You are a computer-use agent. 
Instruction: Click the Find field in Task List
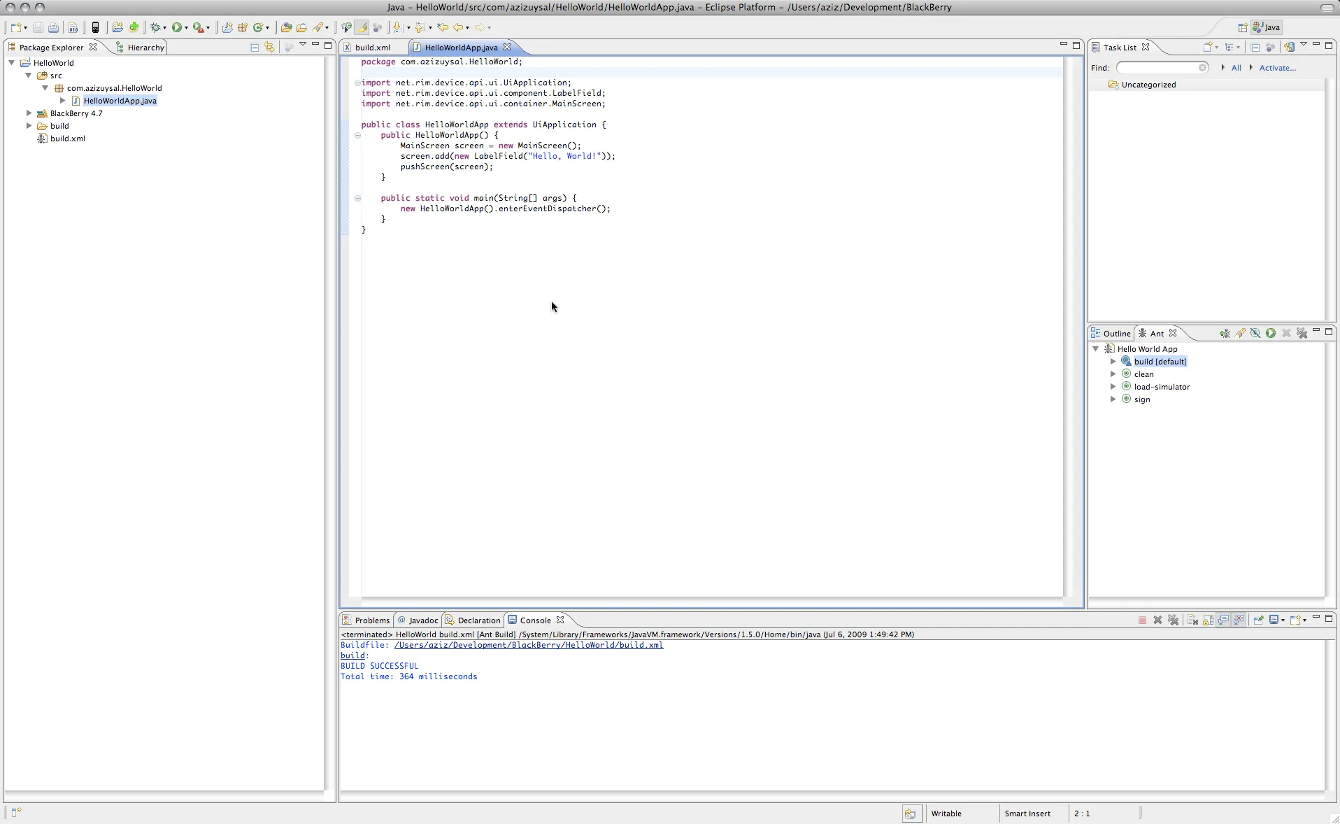click(1161, 67)
